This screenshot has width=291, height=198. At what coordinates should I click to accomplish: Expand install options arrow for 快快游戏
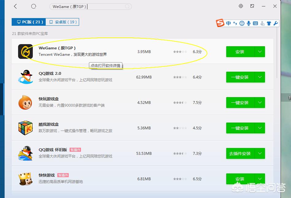coord(260,179)
